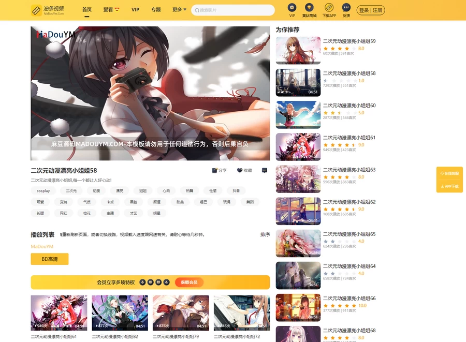Select the 明星 tag
The height and width of the screenshot is (342, 466).
tap(156, 213)
